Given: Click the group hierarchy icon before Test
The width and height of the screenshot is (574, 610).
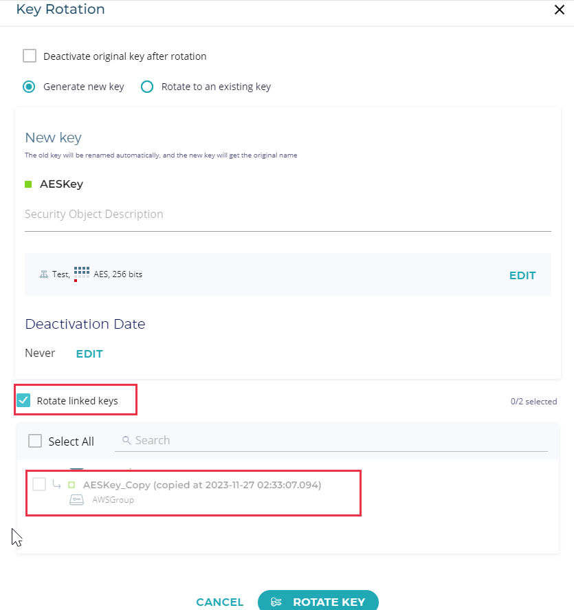Looking at the screenshot, I should tap(44, 274).
